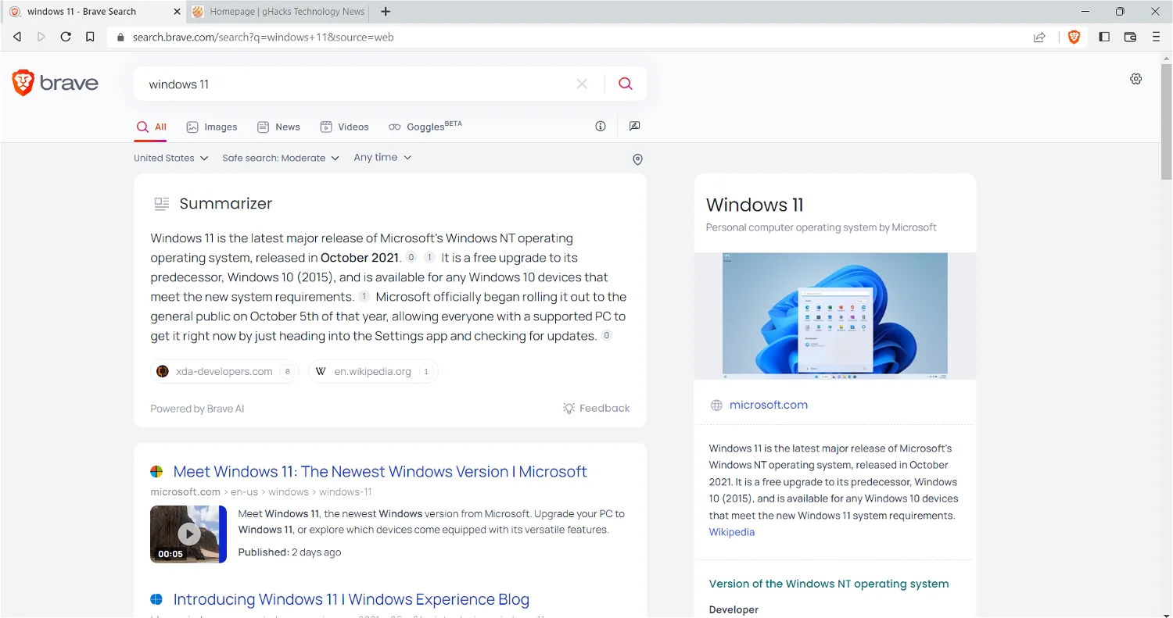Switch to the News results tab
Image resolution: width=1173 pixels, height=618 pixels.
coord(278,127)
